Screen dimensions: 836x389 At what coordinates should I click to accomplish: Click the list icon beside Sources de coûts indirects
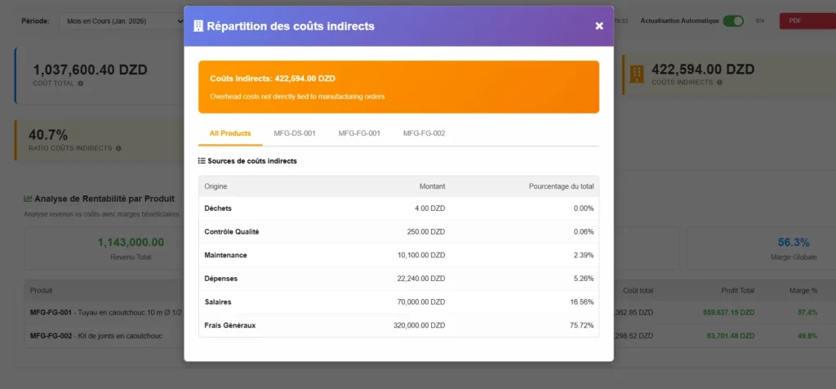tap(202, 161)
